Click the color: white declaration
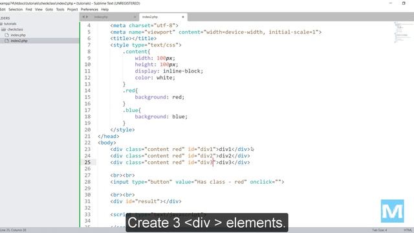The width and height of the screenshot is (414, 233). coord(155,78)
